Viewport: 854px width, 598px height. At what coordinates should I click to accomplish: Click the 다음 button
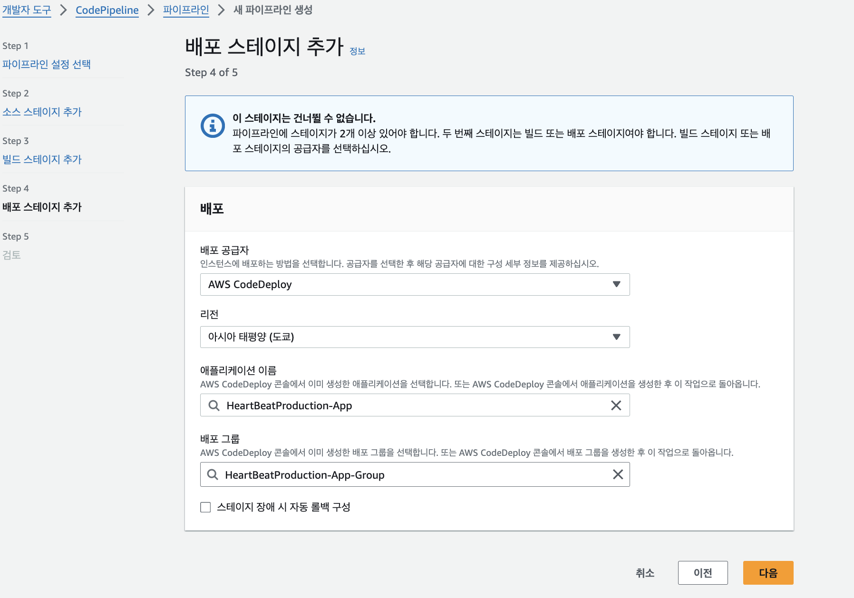tap(768, 573)
